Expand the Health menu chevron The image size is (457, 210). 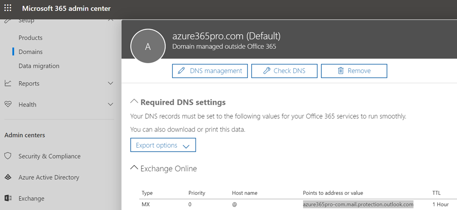(x=111, y=104)
